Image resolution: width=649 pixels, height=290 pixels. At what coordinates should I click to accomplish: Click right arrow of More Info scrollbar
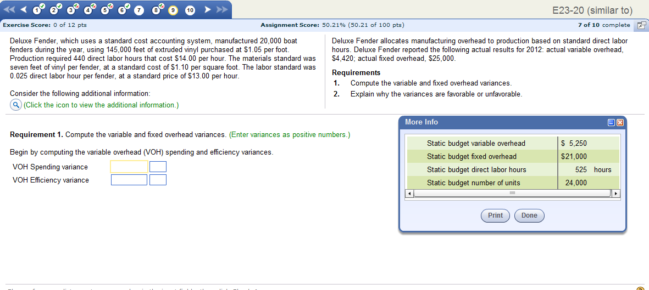[x=616, y=194]
